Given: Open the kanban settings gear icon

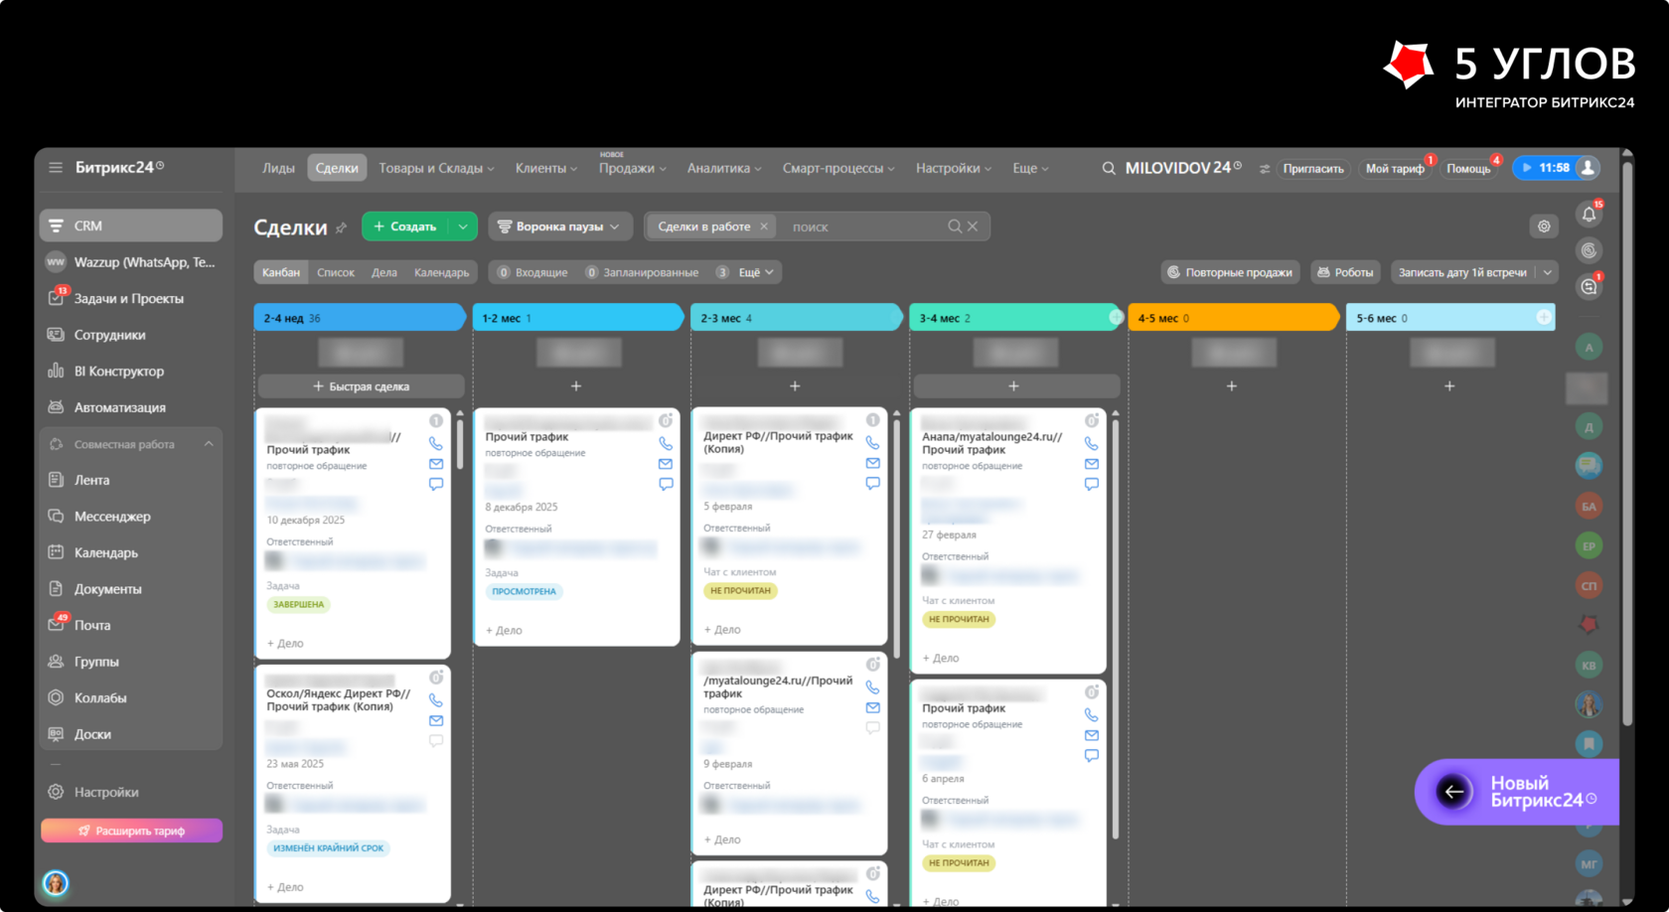Looking at the screenshot, I should (x=1544, y=227).
